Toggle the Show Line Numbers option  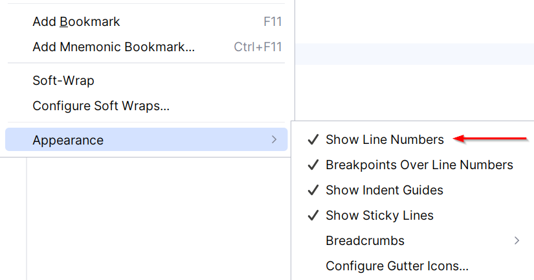coord(384,140)
